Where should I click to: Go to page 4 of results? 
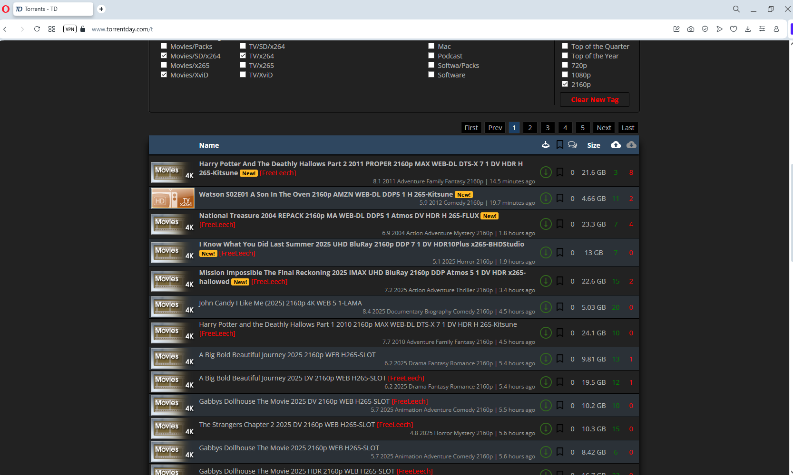[565, 128]
